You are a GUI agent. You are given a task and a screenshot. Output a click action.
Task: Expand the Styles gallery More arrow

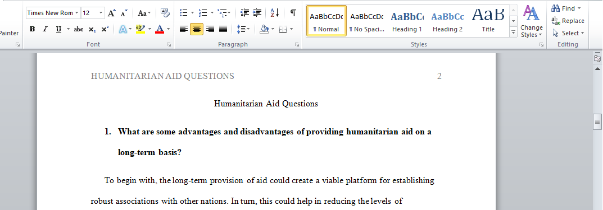tap(513, 32)
